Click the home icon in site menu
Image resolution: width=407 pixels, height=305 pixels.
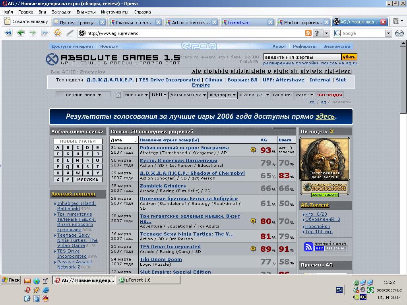click(118, 95)
